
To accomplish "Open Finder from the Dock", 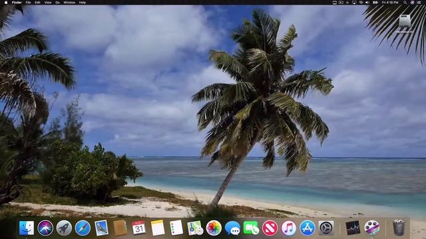I will tap(27, 228).
